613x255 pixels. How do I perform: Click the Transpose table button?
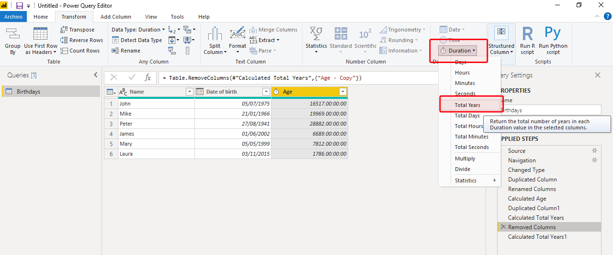(x=78, y=30)
